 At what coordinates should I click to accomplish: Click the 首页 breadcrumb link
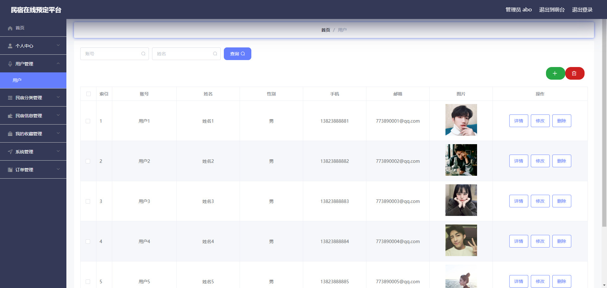326,30
